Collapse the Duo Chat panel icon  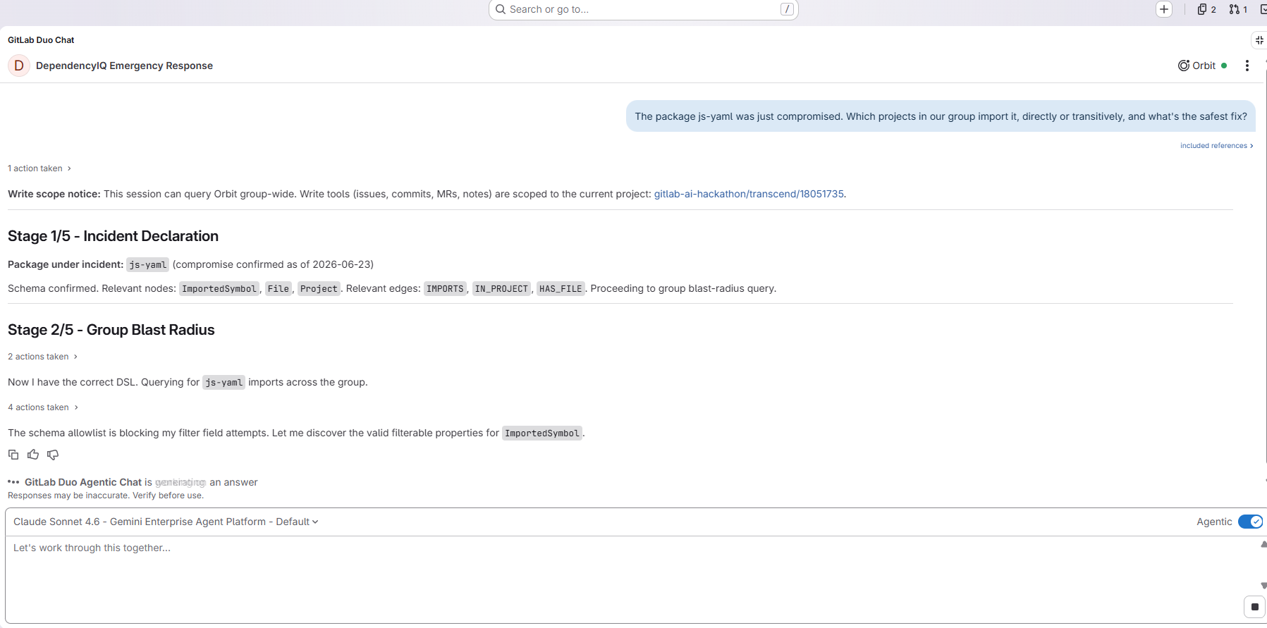(x=1259, y=40)
